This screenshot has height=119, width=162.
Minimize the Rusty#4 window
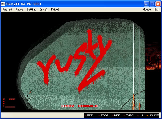[146, 4]
